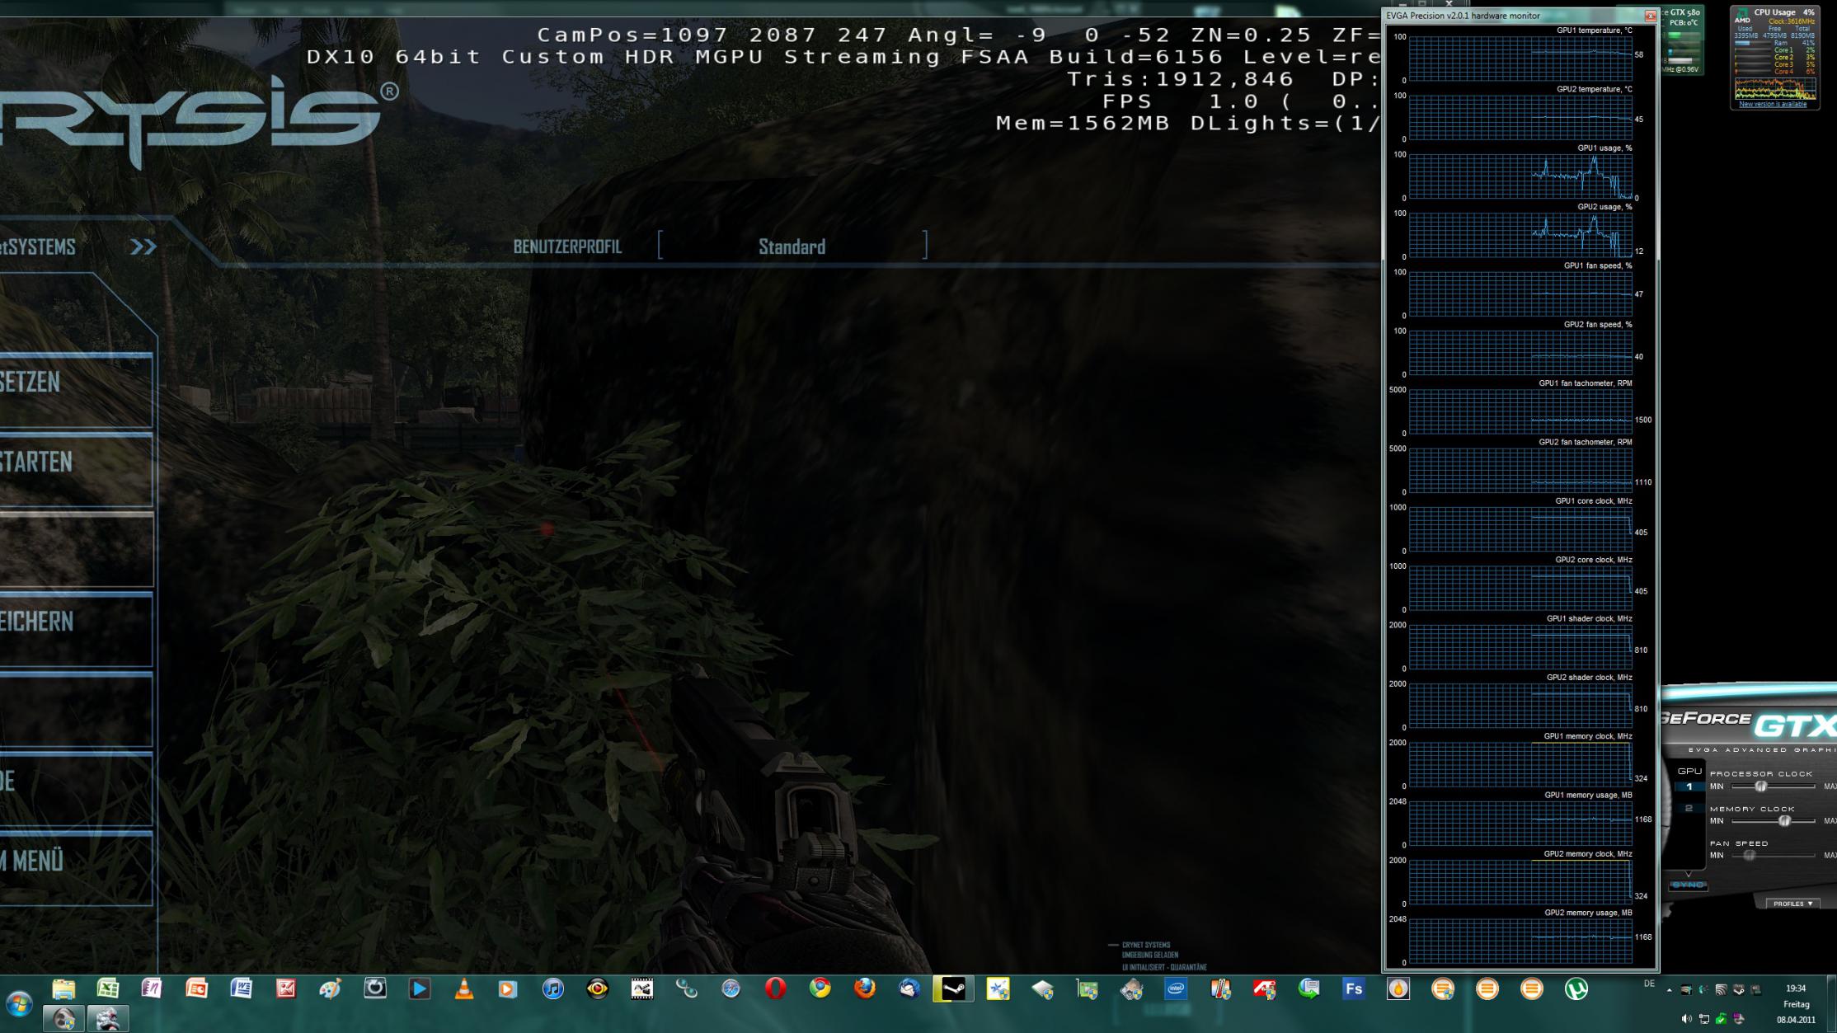
Task: Click the Memory Clock slider handle
Action: (1784, 821)
